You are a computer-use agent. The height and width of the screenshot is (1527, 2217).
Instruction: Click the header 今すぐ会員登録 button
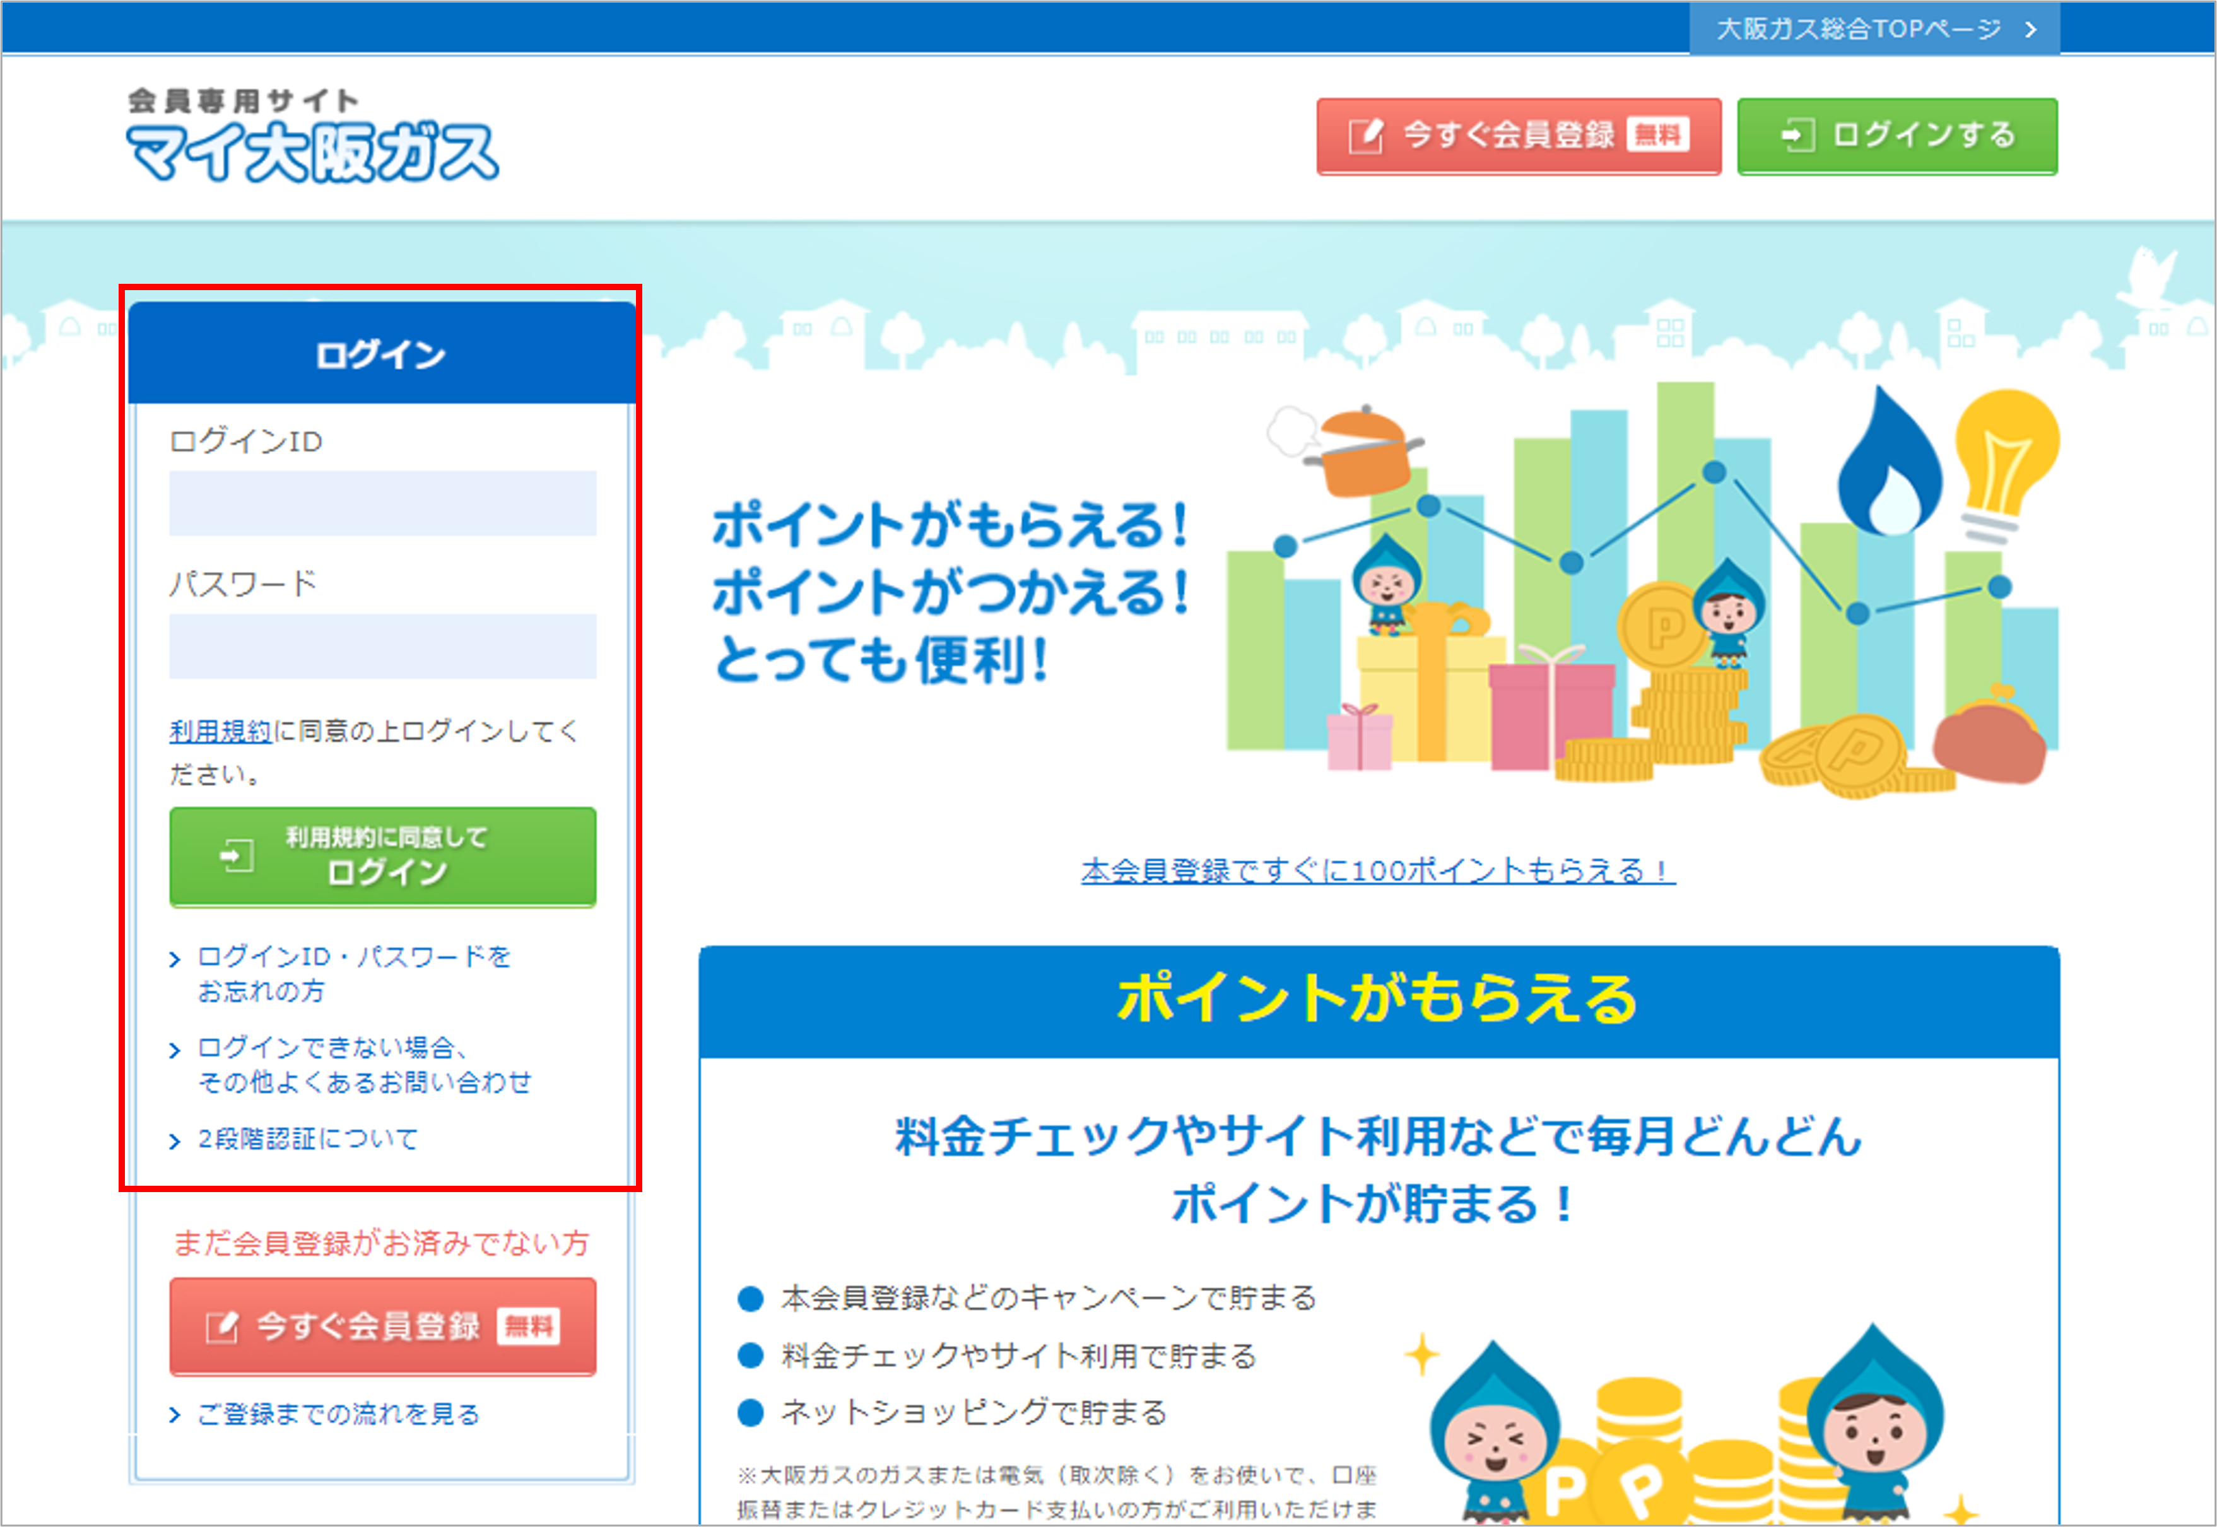coord(1519,136)
